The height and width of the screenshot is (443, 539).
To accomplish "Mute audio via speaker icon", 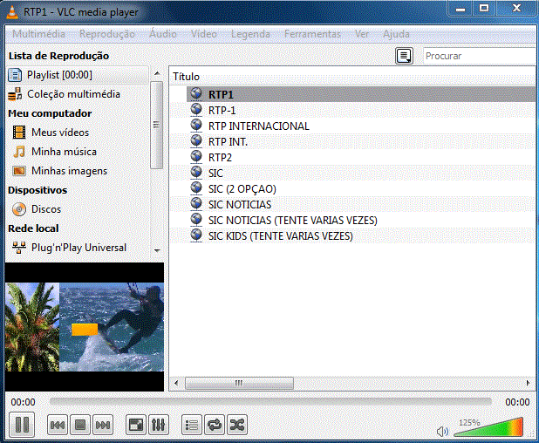I will (442, 431).
